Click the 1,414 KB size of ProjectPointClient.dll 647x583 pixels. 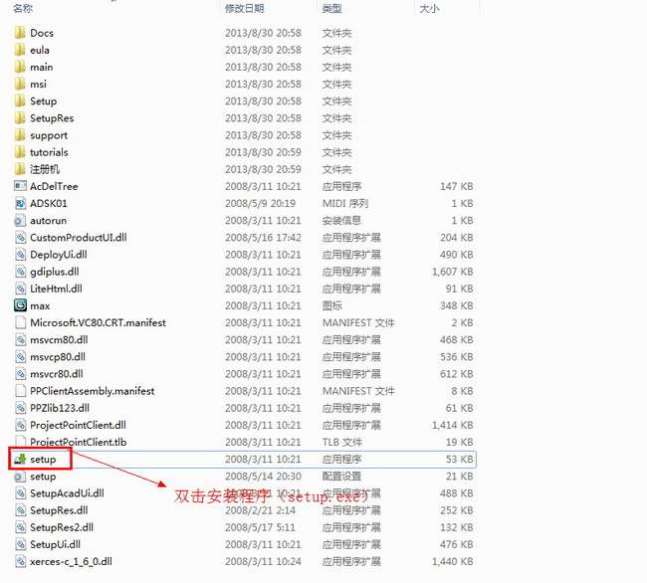click(452, 425)
